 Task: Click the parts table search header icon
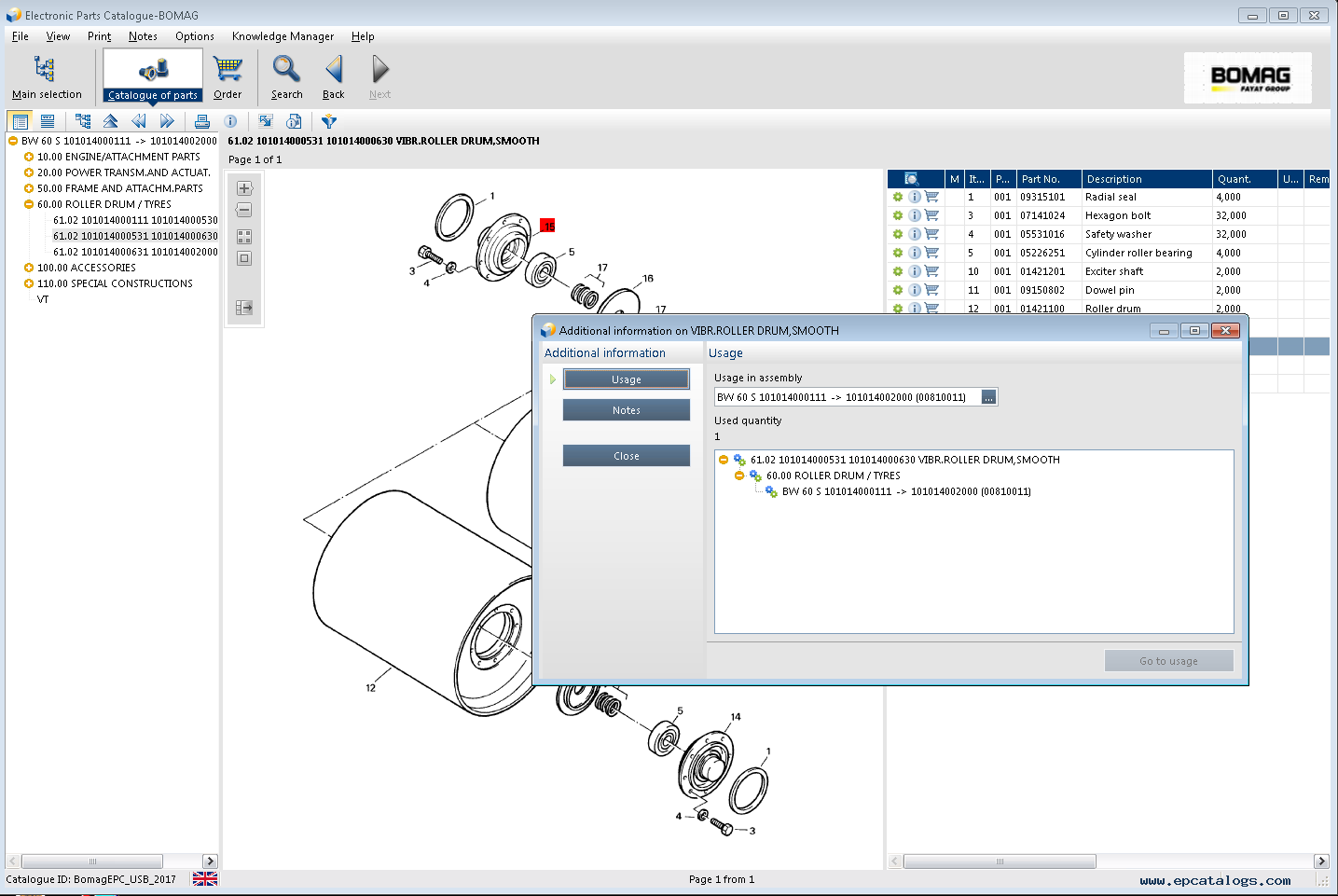coord(911,179)
